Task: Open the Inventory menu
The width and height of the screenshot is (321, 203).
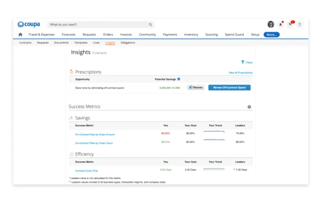Action: click(x=191, y=34)
